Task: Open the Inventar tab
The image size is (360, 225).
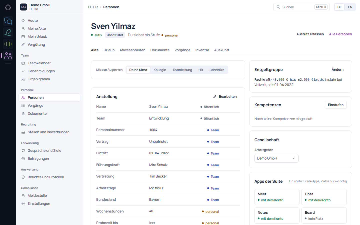Action: (x=202, y=50)
